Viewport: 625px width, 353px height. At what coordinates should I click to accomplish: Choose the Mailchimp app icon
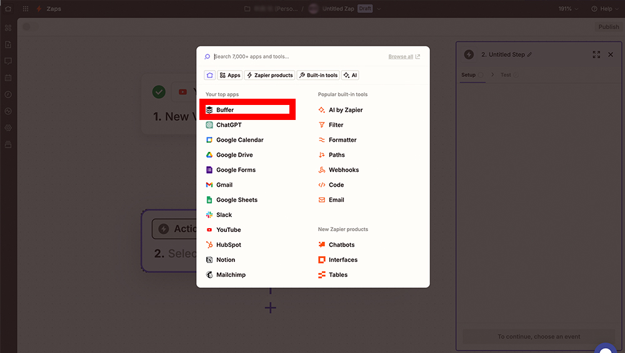pos(209,275)
